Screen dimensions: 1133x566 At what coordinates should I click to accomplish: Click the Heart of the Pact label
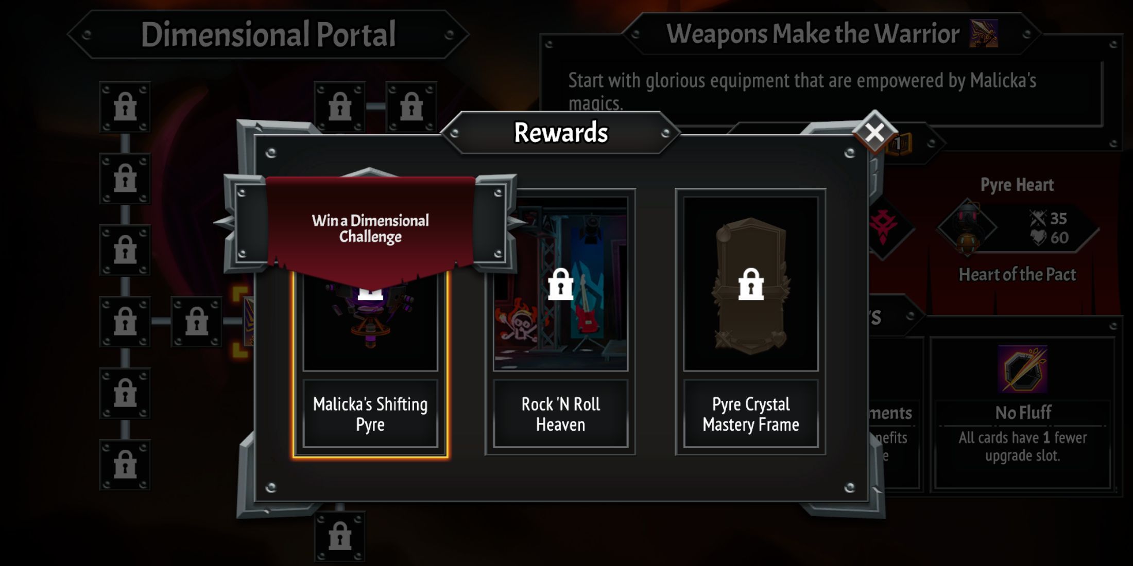pyautogui.click(x=1017, y=274)
